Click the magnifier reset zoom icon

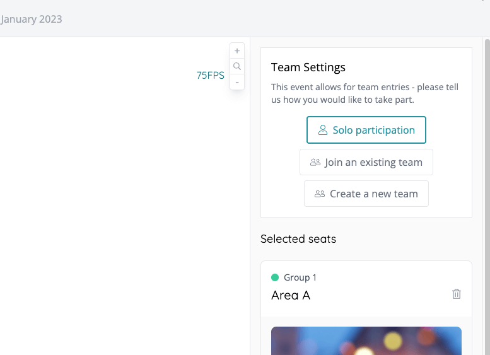click(237, 66)
